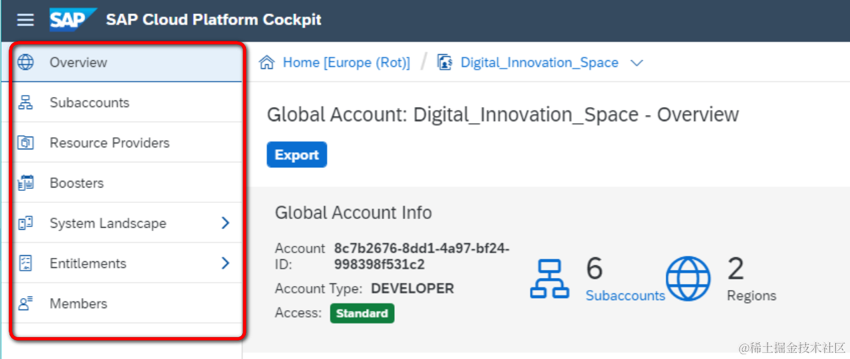This screenshot has width=850, height=359.
Task: Open the hamburger navigation menu
Action: tap(25, 20)
